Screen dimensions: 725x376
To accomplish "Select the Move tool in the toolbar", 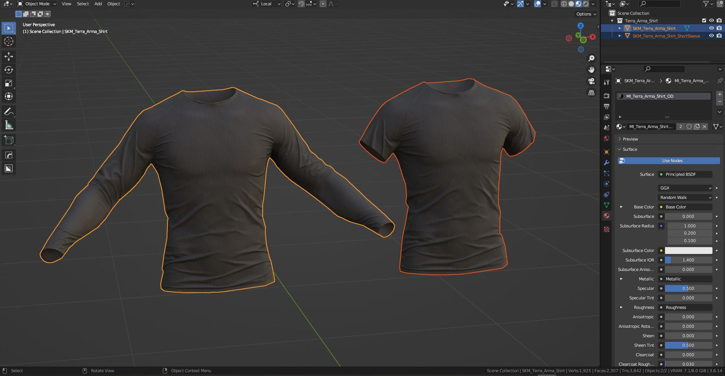I will click(x=9, y=57).
